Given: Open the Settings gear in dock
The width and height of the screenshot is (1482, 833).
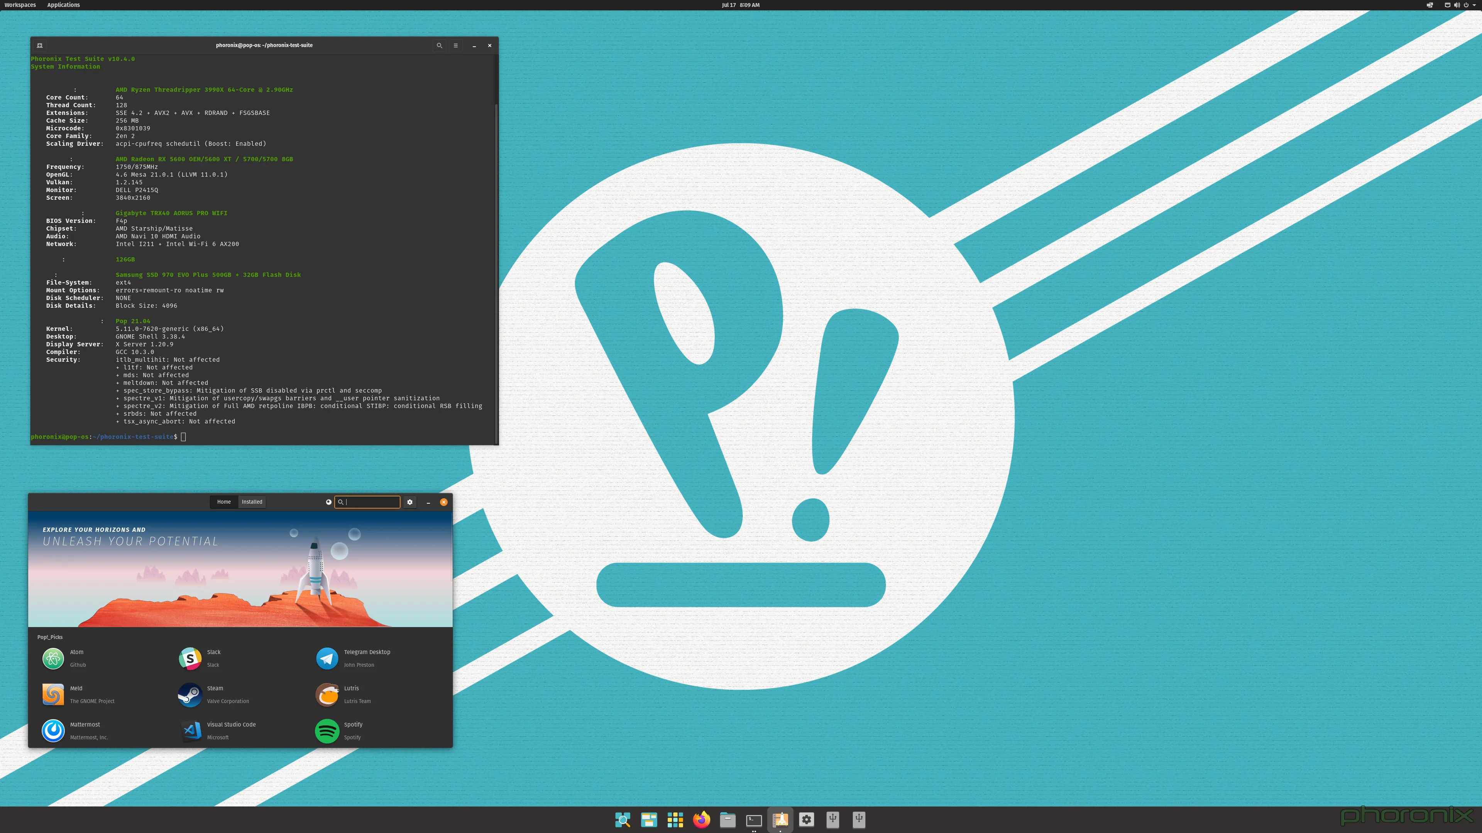Looking at the screenshot, I should (807, 820).
